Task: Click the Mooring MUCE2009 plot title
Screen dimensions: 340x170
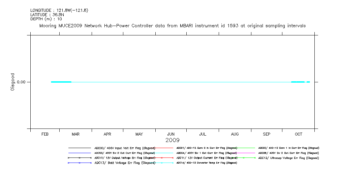Action: [173, 26]
